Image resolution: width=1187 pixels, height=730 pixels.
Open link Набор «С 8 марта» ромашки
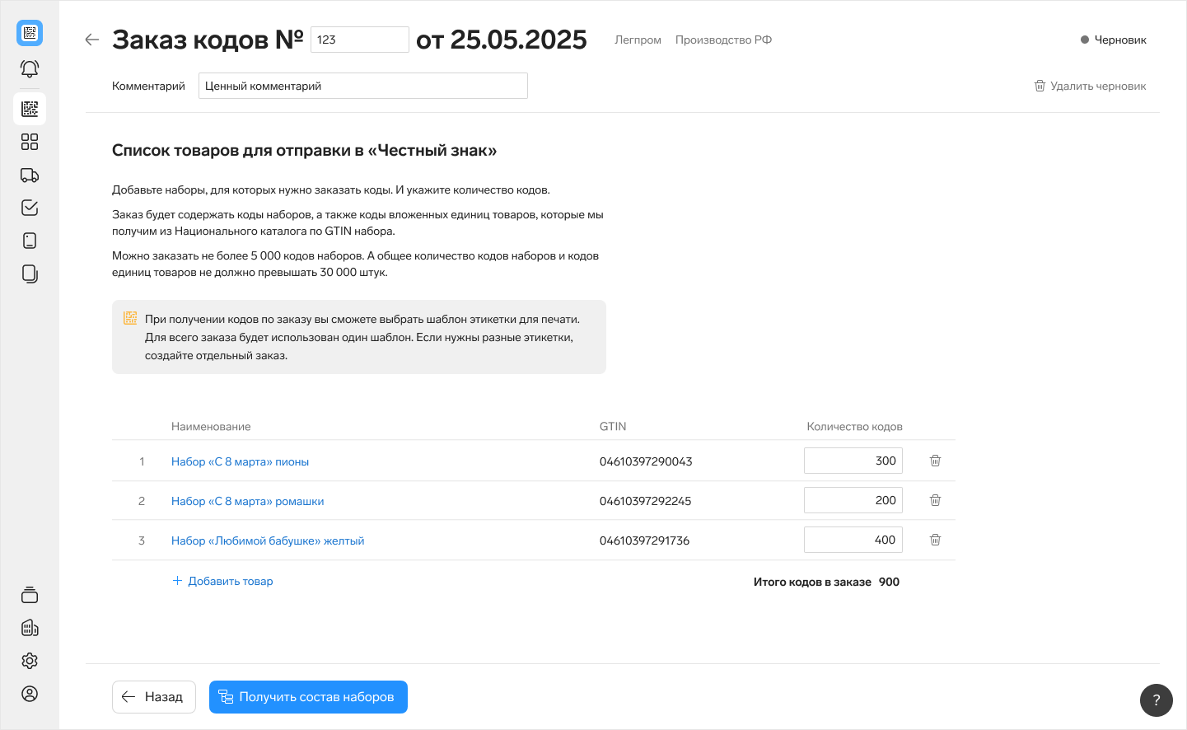(247, 501)
